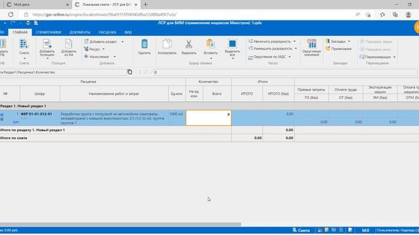Click the Раздел 1. Новый раздел 1 row
Viewport: 419px width, 235px height.
pos(209,106)
